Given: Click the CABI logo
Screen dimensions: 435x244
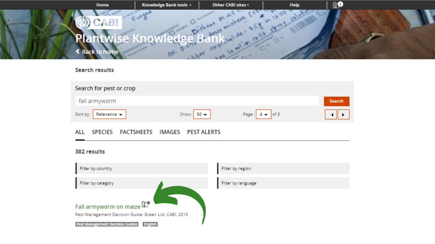Looking at the screenshot, I should 99,23.
